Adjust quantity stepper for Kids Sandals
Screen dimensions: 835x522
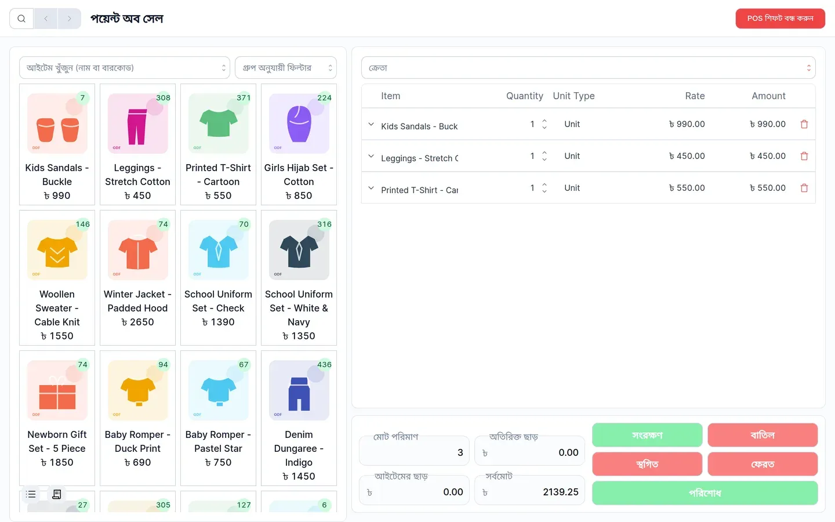point(544,124)
